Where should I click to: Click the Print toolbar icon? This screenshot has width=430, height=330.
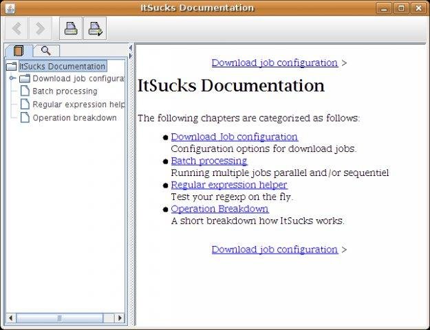pyautogui.click(x=71, y=28)
